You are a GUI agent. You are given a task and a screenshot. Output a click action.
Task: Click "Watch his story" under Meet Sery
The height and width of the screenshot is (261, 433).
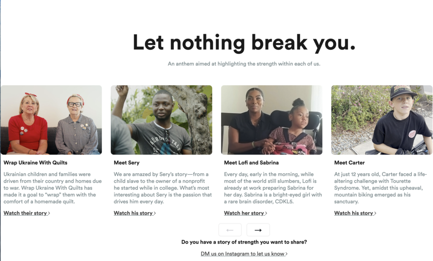[133, 213]
